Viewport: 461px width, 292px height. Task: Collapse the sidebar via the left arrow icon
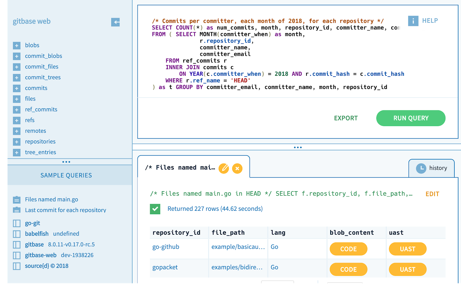click(115, 22)
